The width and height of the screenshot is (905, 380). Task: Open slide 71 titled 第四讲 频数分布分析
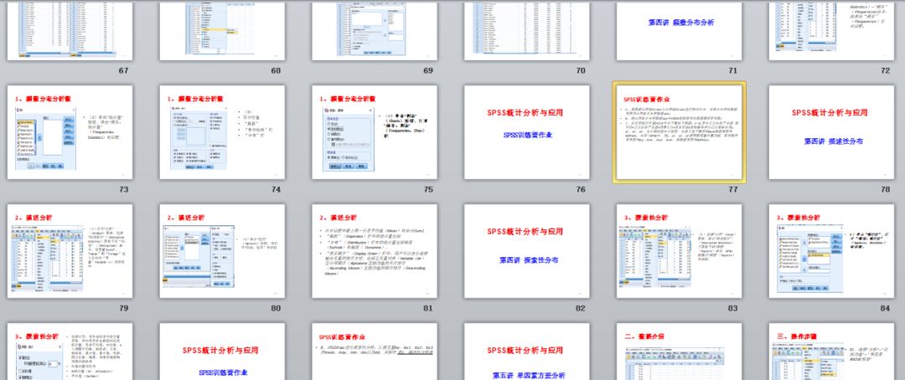(x=680, y=30)
